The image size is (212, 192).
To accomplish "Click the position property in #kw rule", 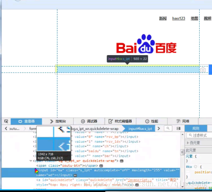I will coord(202,172).
